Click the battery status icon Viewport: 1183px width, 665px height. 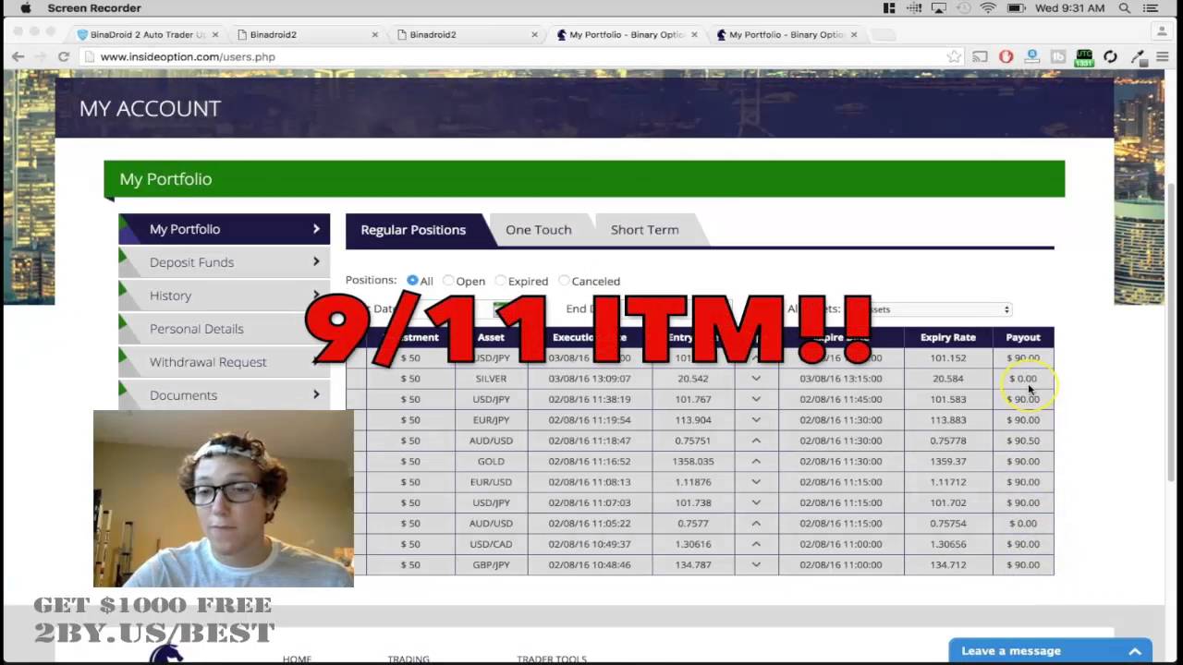[1016, 8]
